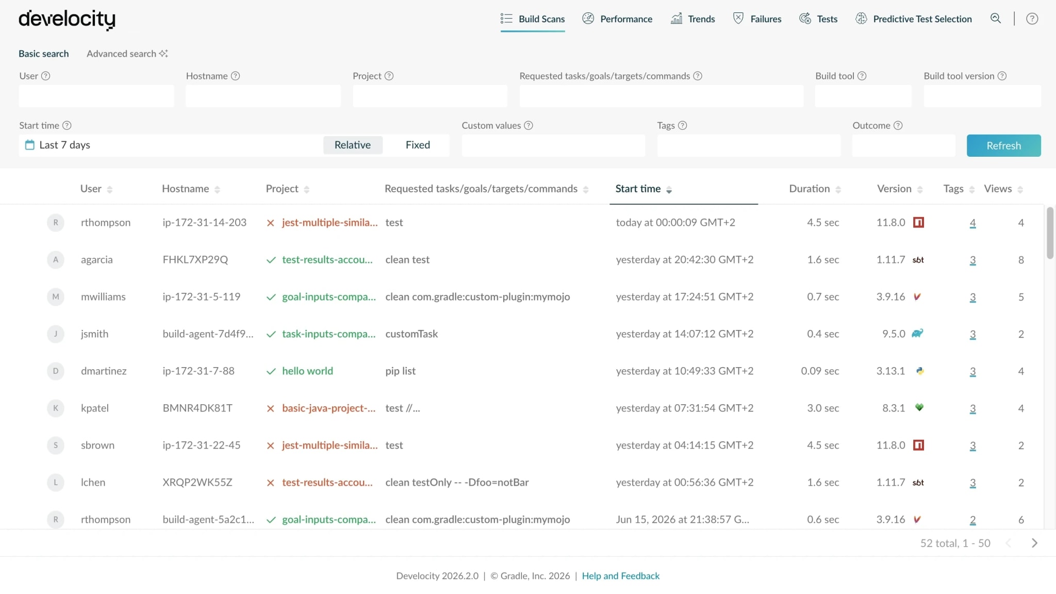Click agarcia's A avatar icon
This screenshot has height=594, width=1056.
(56, 260)
